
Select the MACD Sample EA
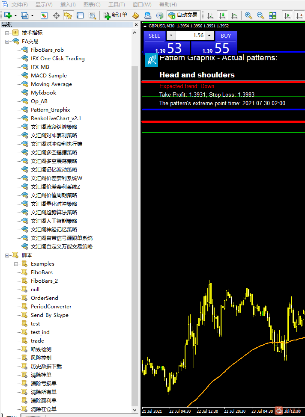(49, 76)
